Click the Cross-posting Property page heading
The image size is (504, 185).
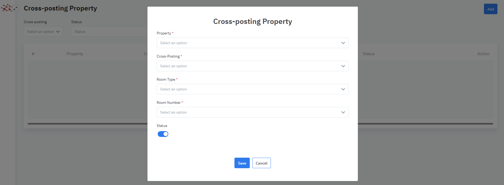[x=60, y=8]
